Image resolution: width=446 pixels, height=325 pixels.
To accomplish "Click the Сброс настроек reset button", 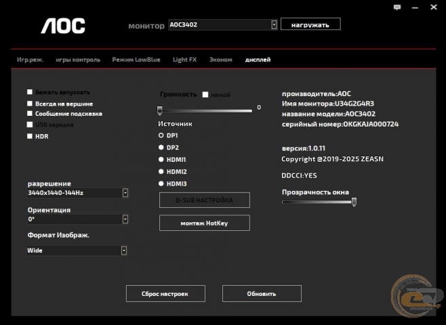I will pyautogui.click(x=165, y=293).
